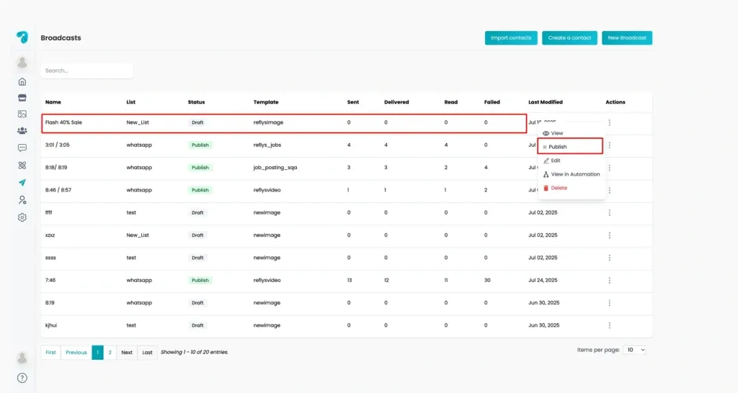Image resolution: width=738 pixels, height=393 pixels.
Task: Open the chat messages sidebar icon
Action: click(x=22, y=148)
